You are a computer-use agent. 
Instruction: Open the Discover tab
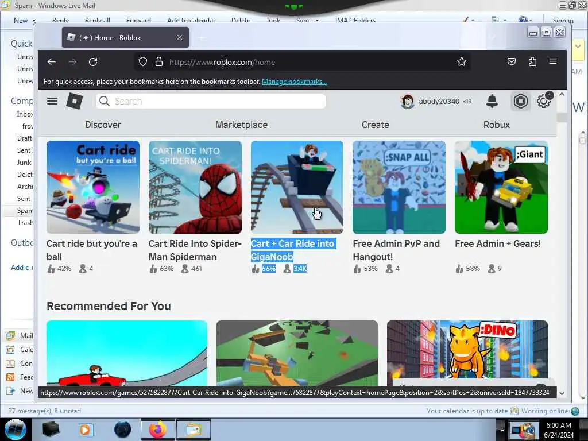point(103,125)
